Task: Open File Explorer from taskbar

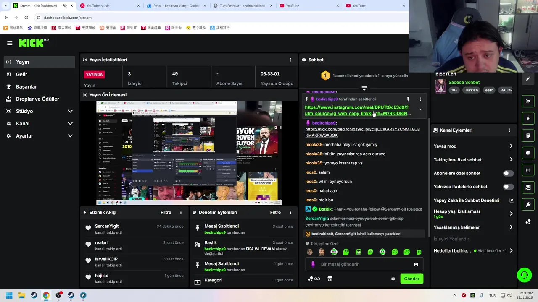Action: (21, 295)
